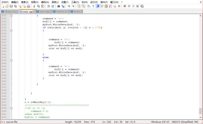Open the ? help menu

121,2
